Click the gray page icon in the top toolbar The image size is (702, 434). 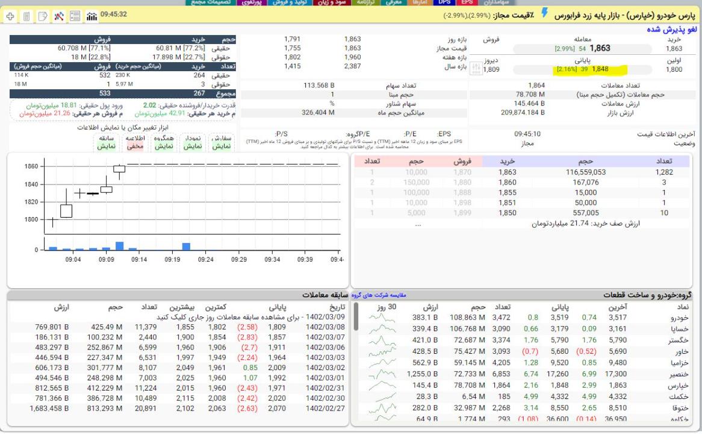point(26,16)
